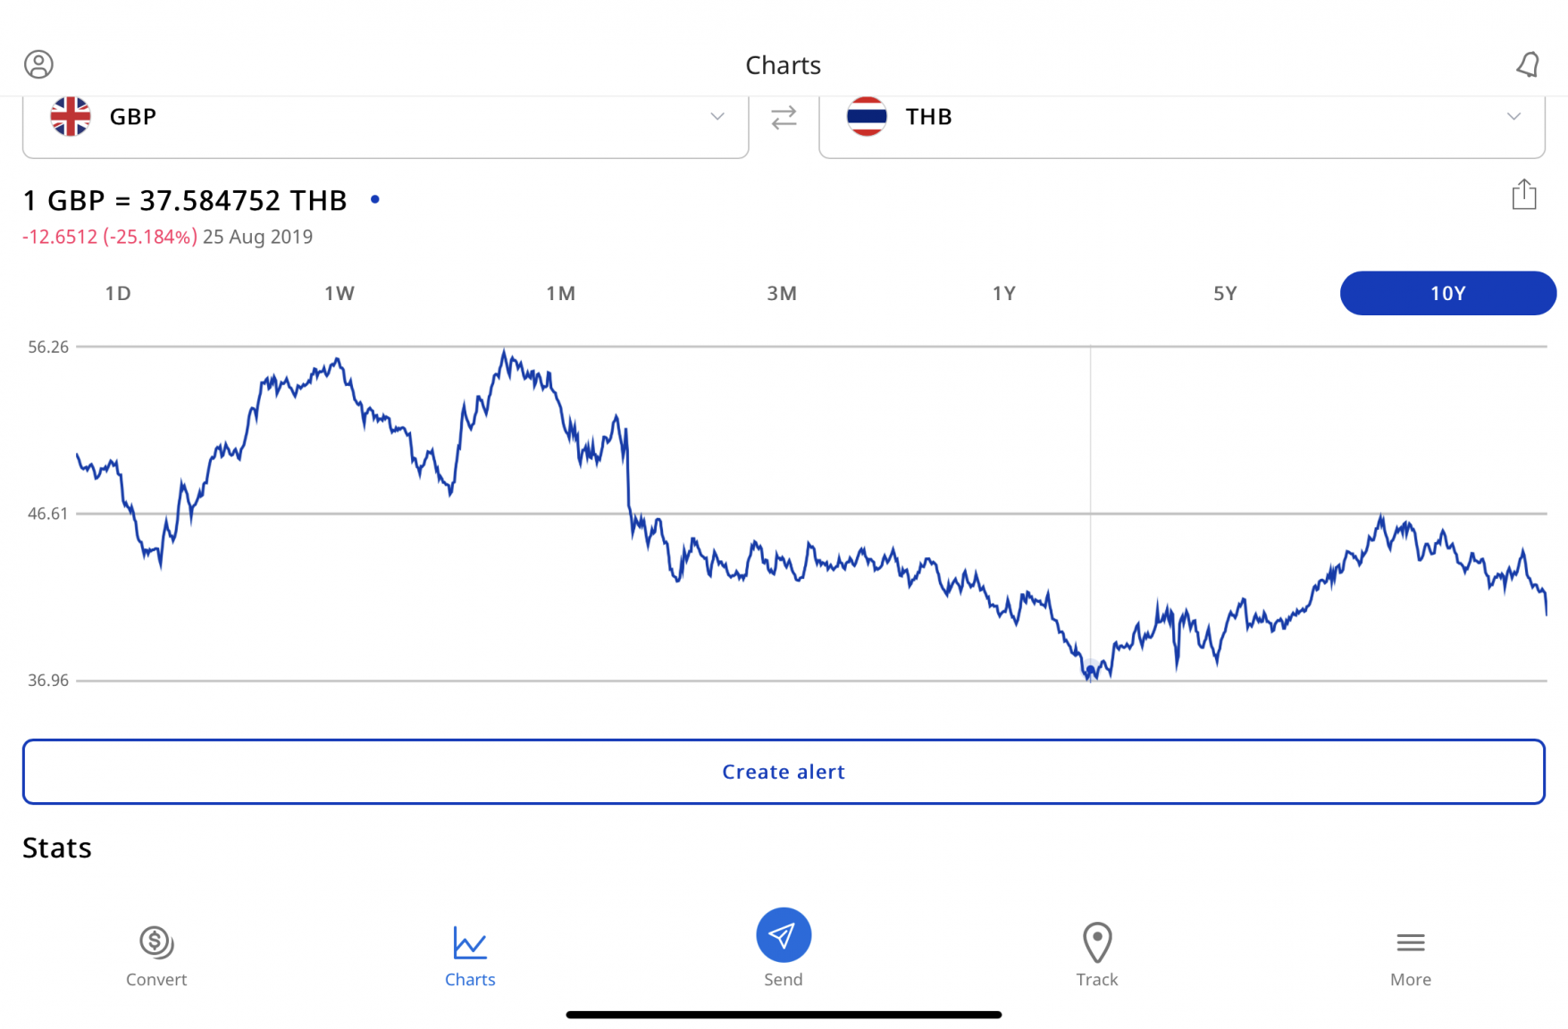Expand the THB currency dropdown

point(1513,117)
